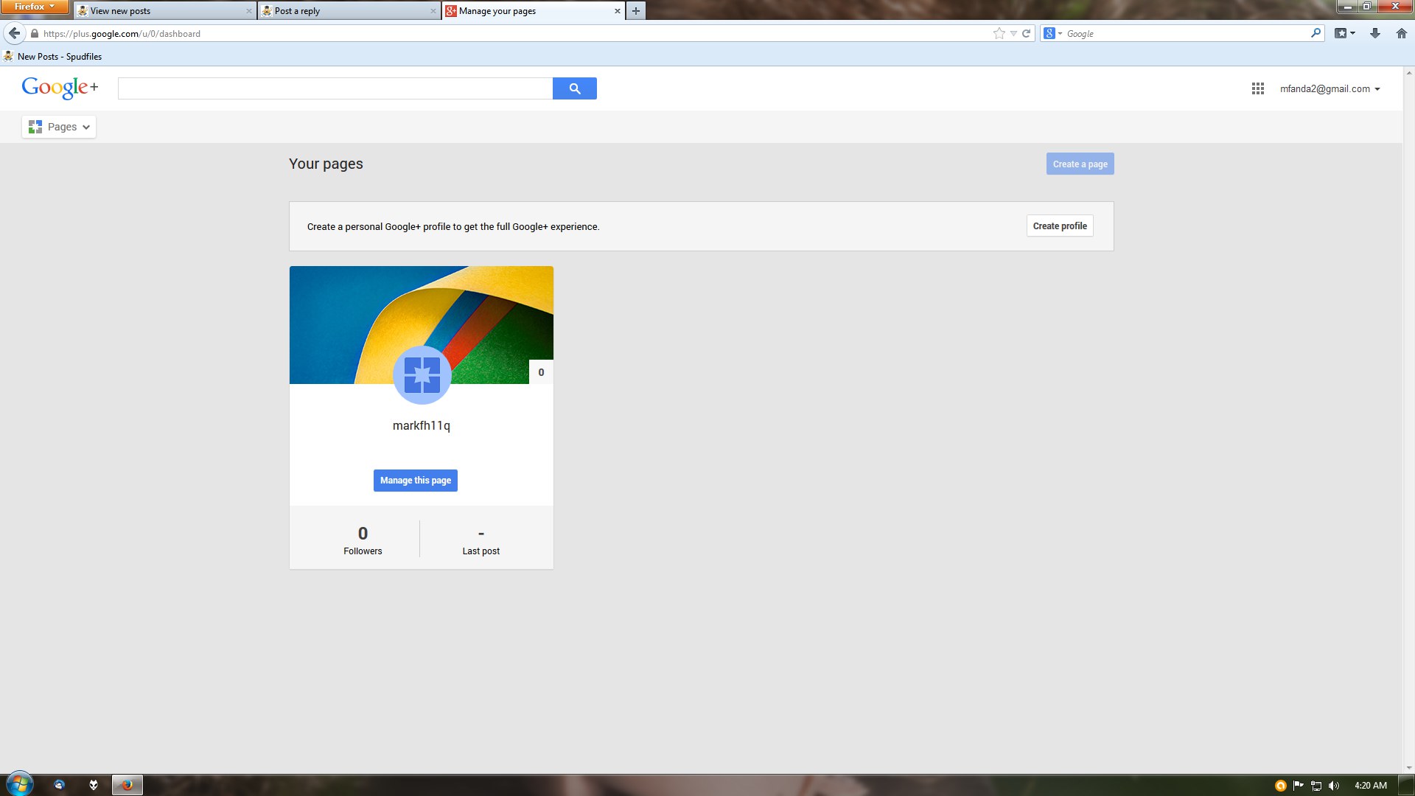Click the markfh11q page avatar icon

[422, 375]
